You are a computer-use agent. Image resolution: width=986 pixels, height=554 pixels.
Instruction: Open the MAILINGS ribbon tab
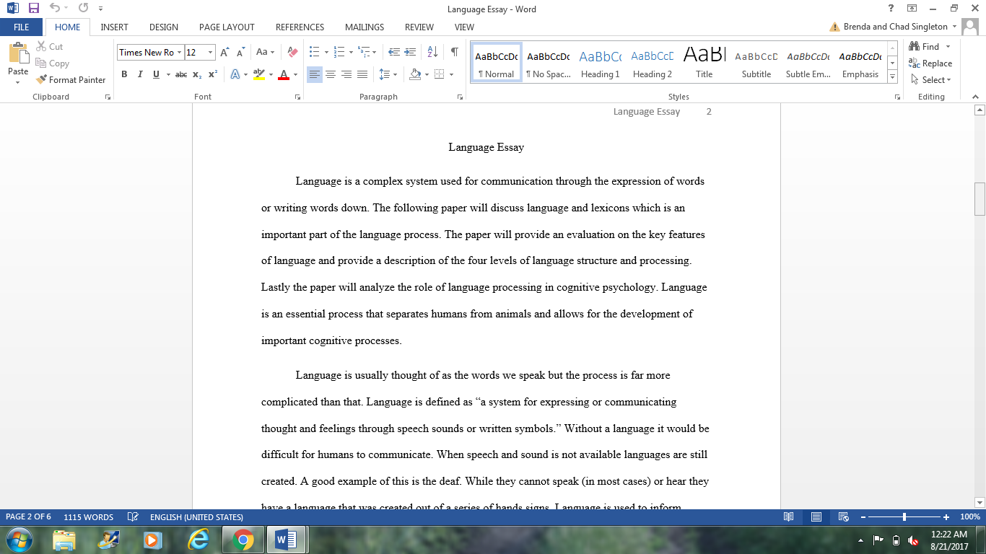[x=364, y=27]
